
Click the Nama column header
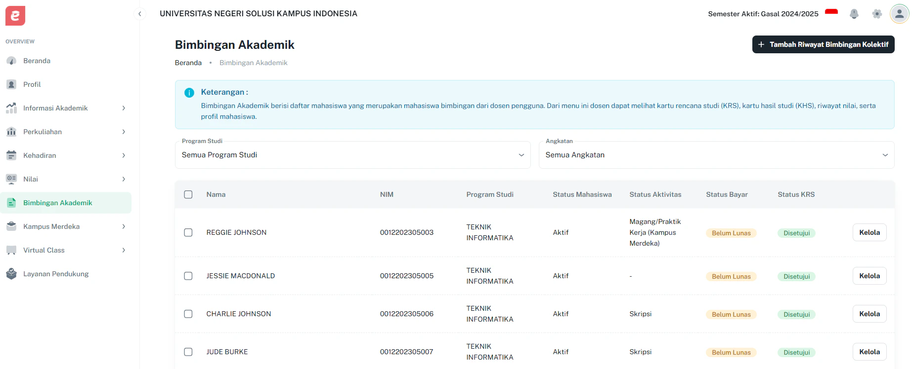click(216, 194)
